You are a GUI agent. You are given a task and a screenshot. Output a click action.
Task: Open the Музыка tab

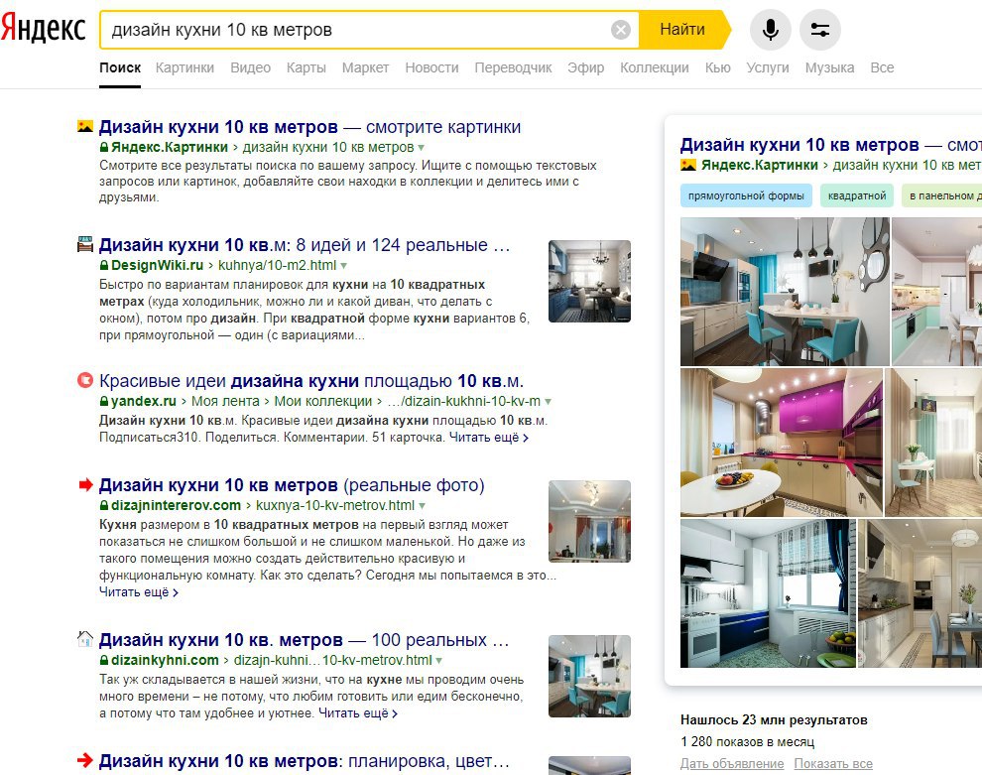click(x=830, y=67)
